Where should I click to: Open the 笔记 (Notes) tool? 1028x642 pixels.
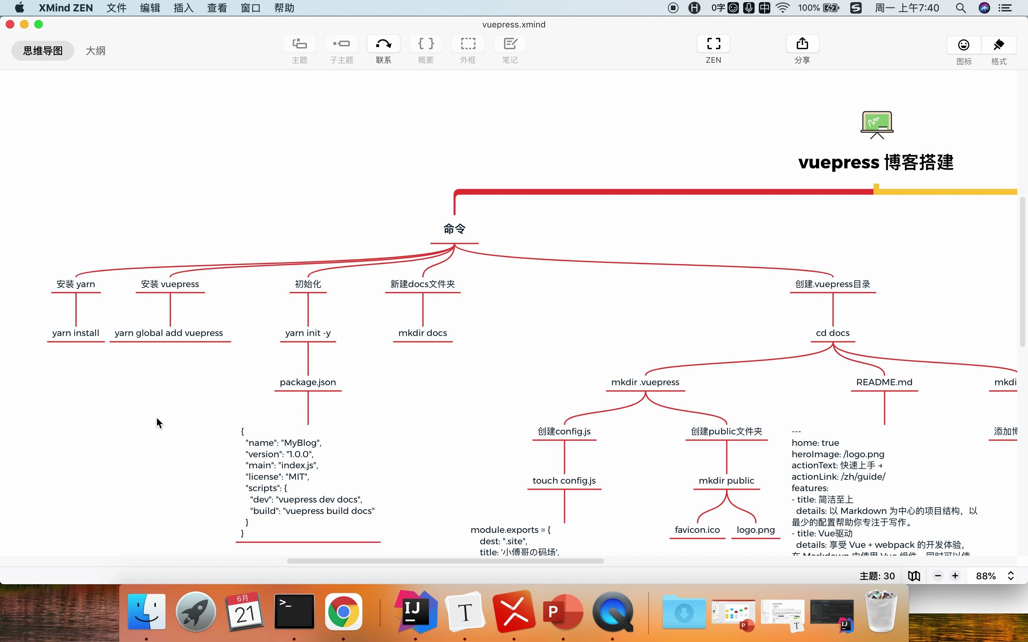pos(510,44)
